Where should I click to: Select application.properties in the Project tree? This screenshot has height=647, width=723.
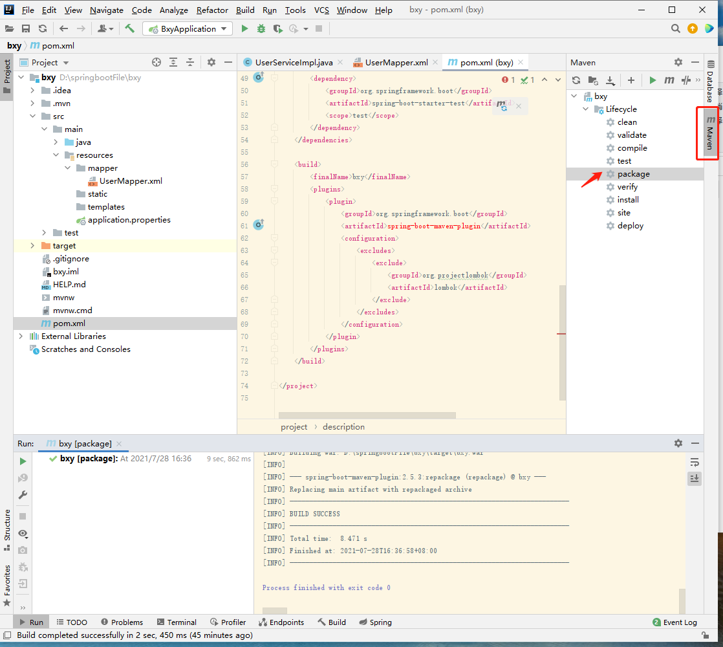point(129,220)
